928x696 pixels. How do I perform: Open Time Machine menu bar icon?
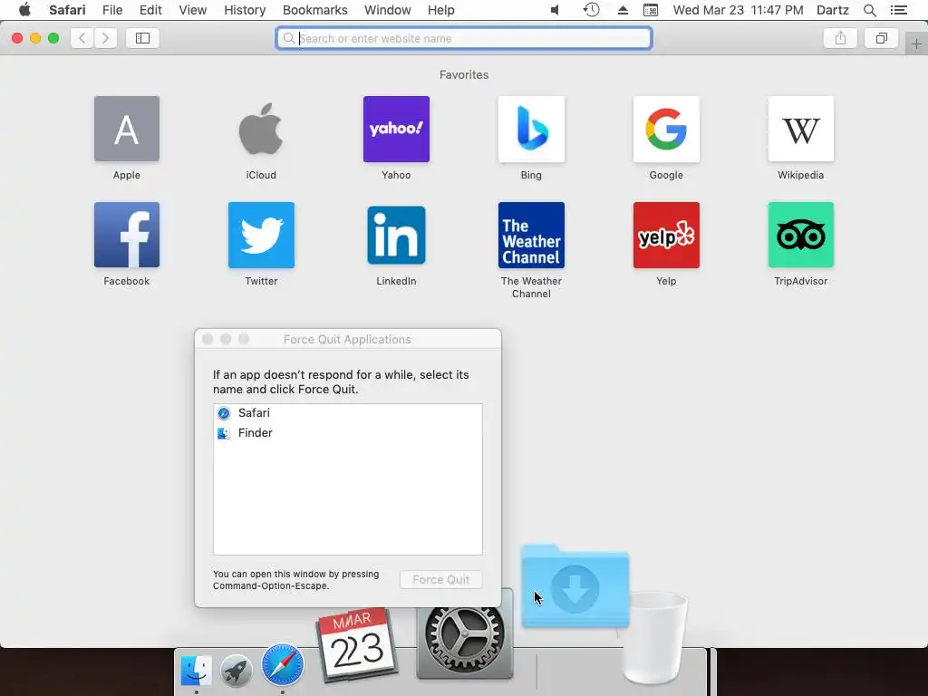[x=591, y=10]
